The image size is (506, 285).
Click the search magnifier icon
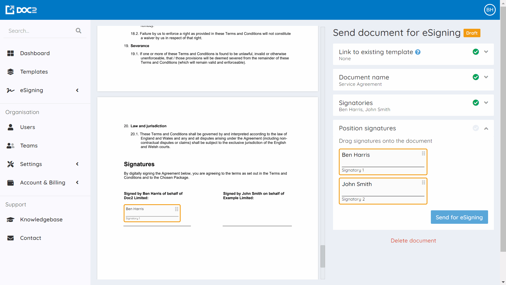pyautogui.click(x=78, y=31)
